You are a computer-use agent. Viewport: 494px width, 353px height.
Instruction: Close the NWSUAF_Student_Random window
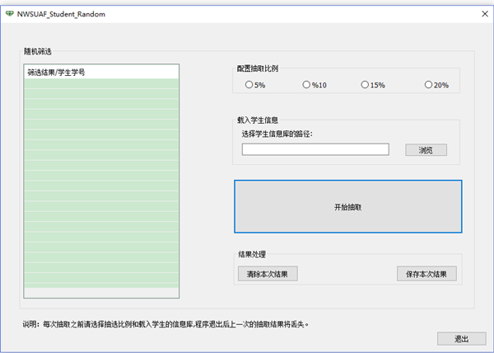(484, 15)
